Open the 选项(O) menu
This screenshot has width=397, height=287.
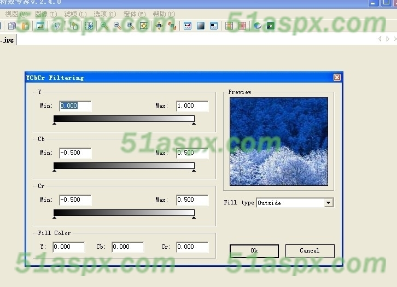(105, 14)
